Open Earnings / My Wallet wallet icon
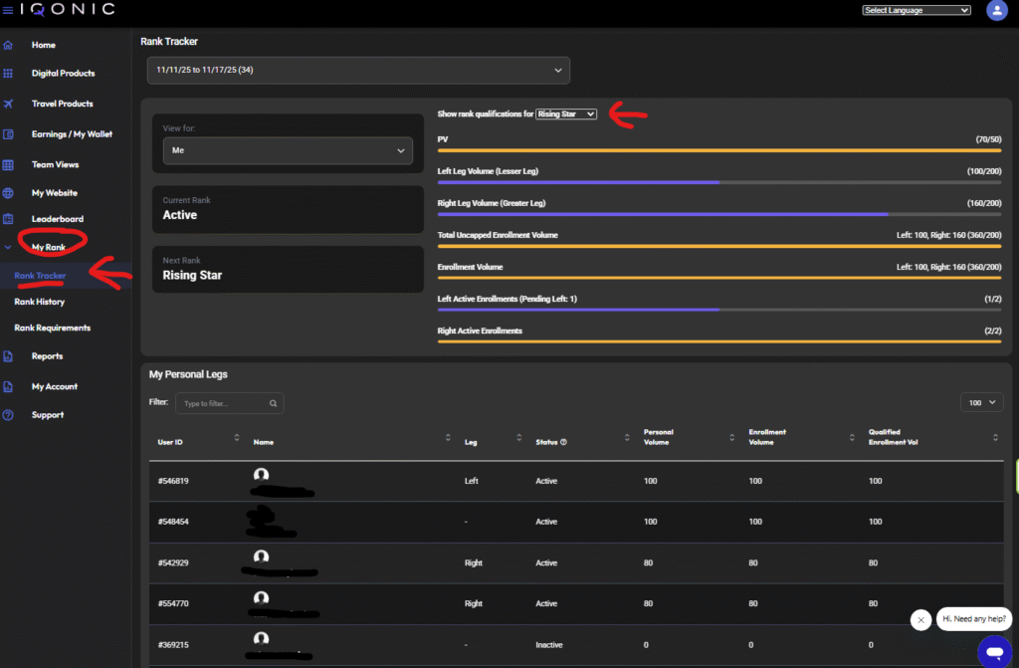The image size is (1019, 668). pyautogui.click(x=9, y=133)
